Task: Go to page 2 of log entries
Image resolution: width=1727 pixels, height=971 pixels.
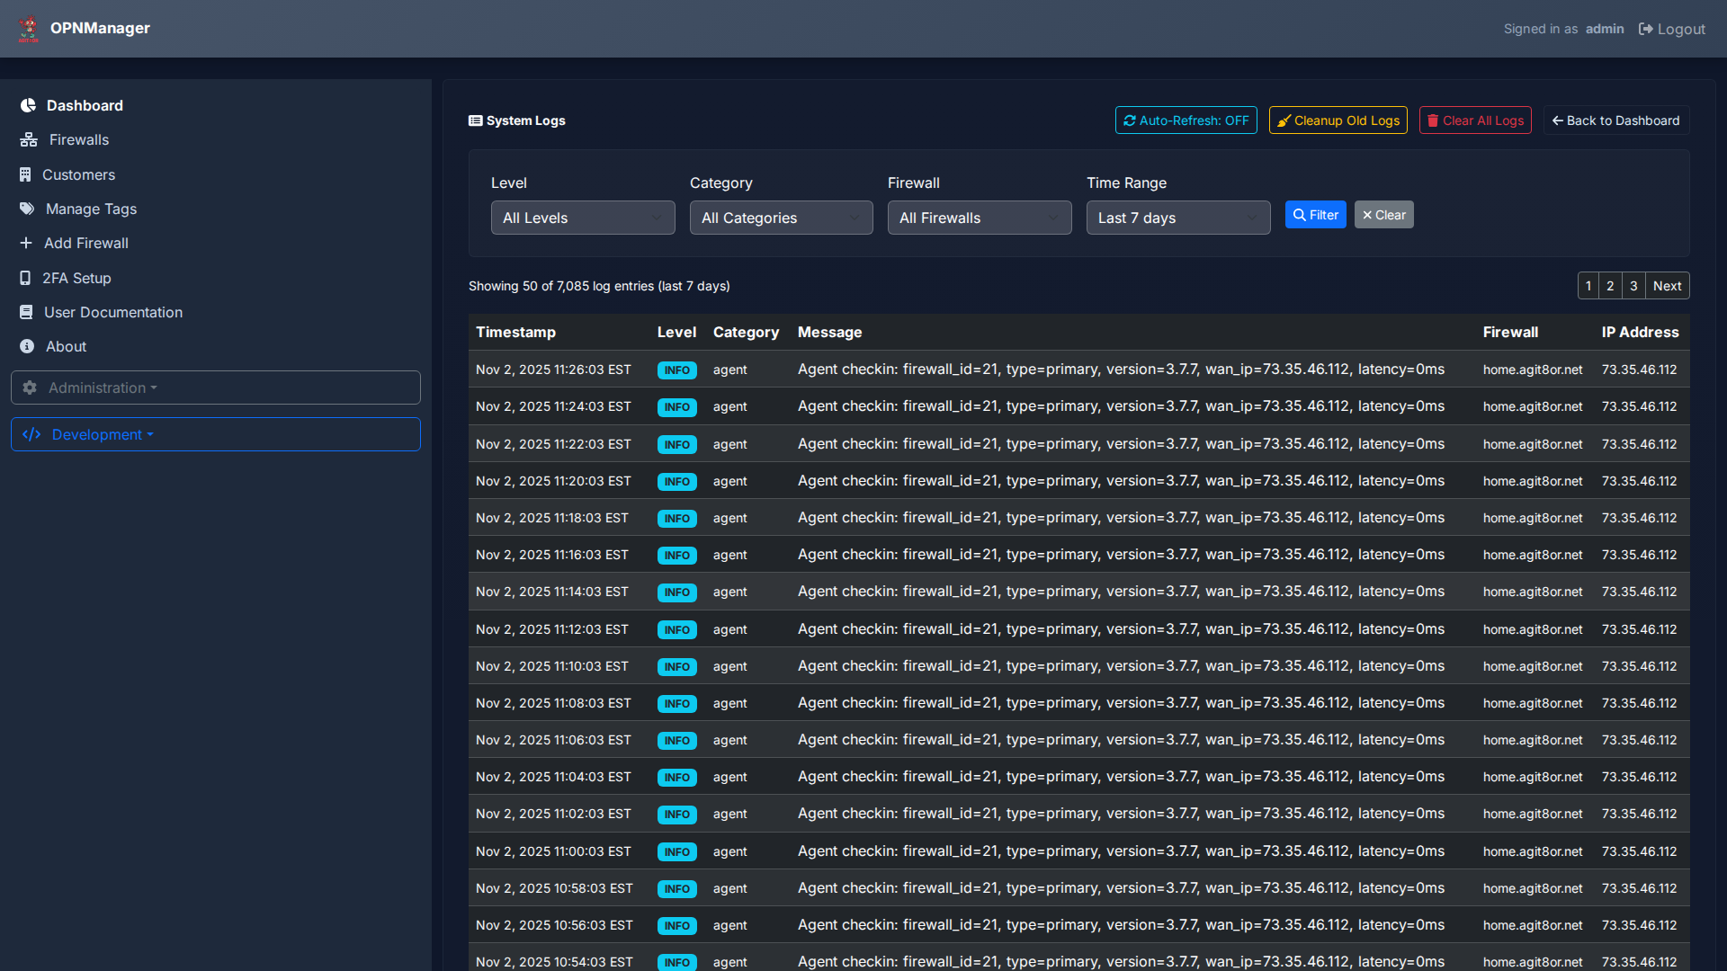Action: (x=1610, y=285)
